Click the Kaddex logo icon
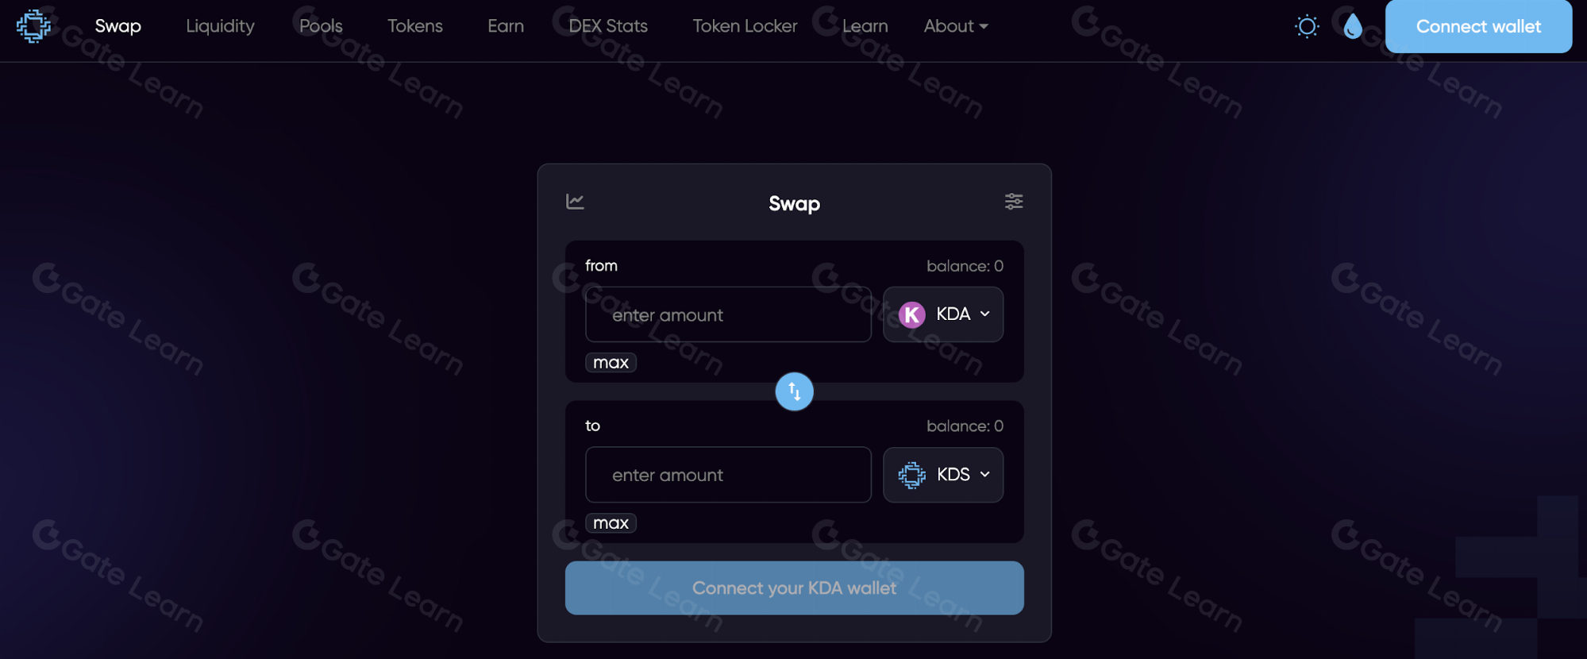The image size is (1587, 659). click(33, 26)
